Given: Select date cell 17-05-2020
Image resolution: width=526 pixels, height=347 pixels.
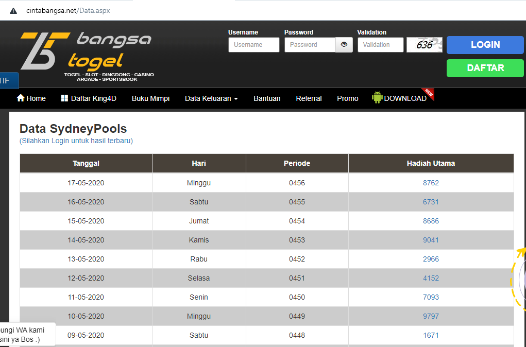Looking at the screenshot, I should point(86,183).
